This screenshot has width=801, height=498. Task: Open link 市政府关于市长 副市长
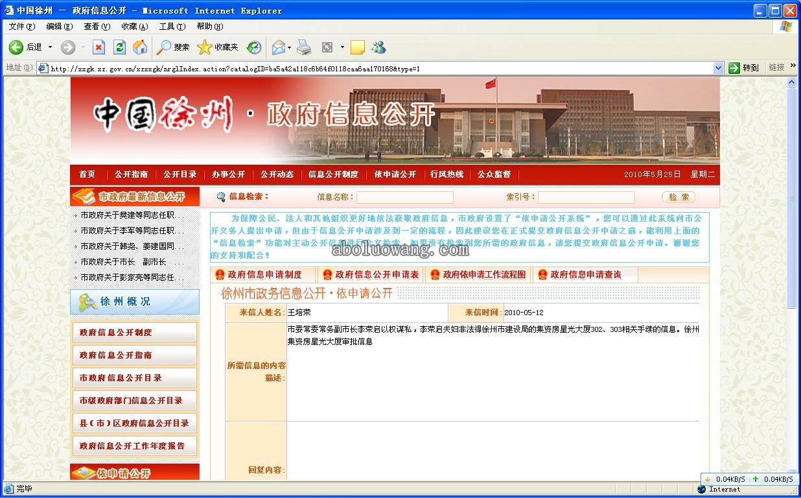coord(132,262)
